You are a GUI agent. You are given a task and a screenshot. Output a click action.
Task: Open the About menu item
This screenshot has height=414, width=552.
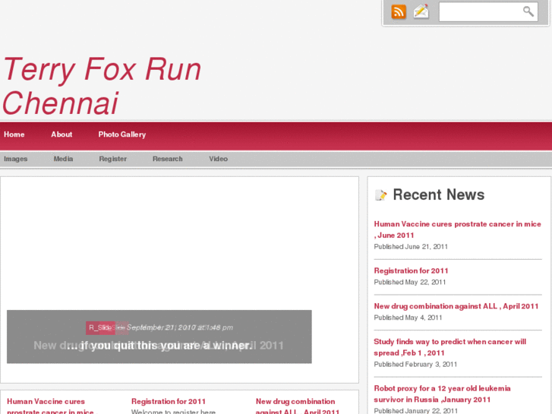click(x=62, y=134)
